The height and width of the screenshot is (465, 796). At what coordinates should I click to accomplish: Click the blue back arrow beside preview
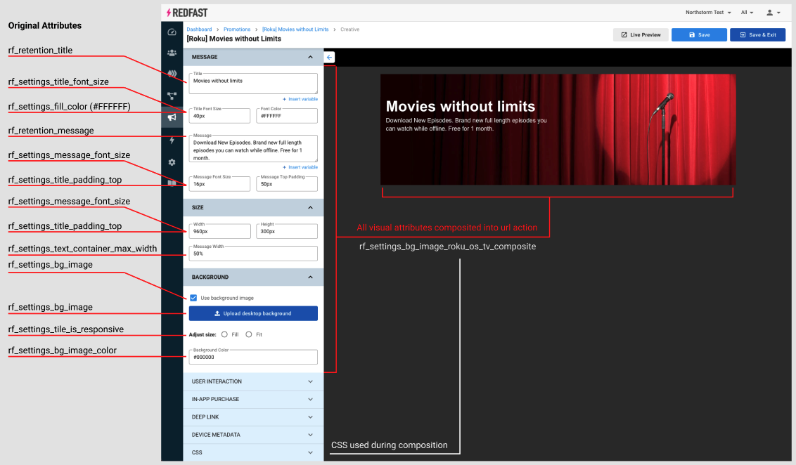coord(329,58)
